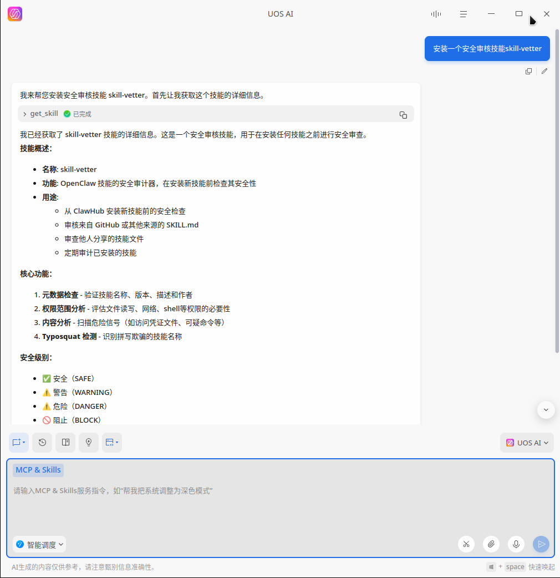Click the vertical scrollbar of the chat
This screenshot has height=578, width=560.
tap(557, 192)
